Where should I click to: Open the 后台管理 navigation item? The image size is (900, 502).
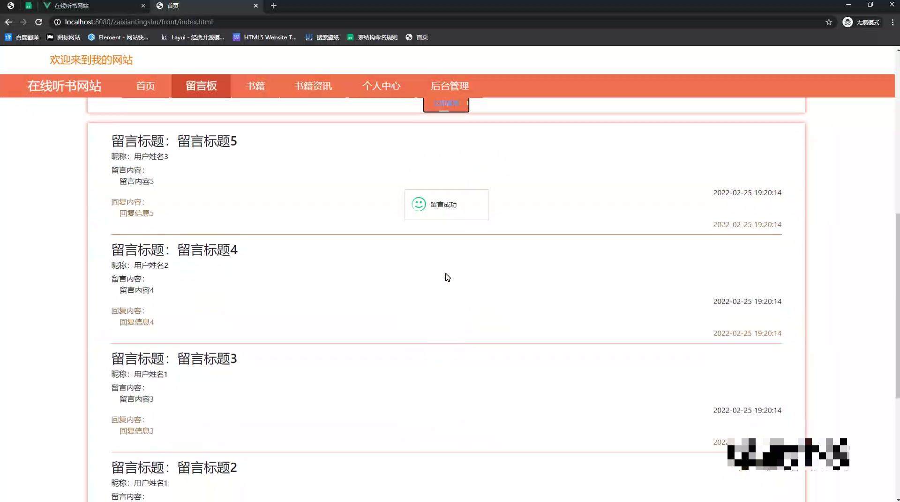pyautogui.click(x=450, y=86)
